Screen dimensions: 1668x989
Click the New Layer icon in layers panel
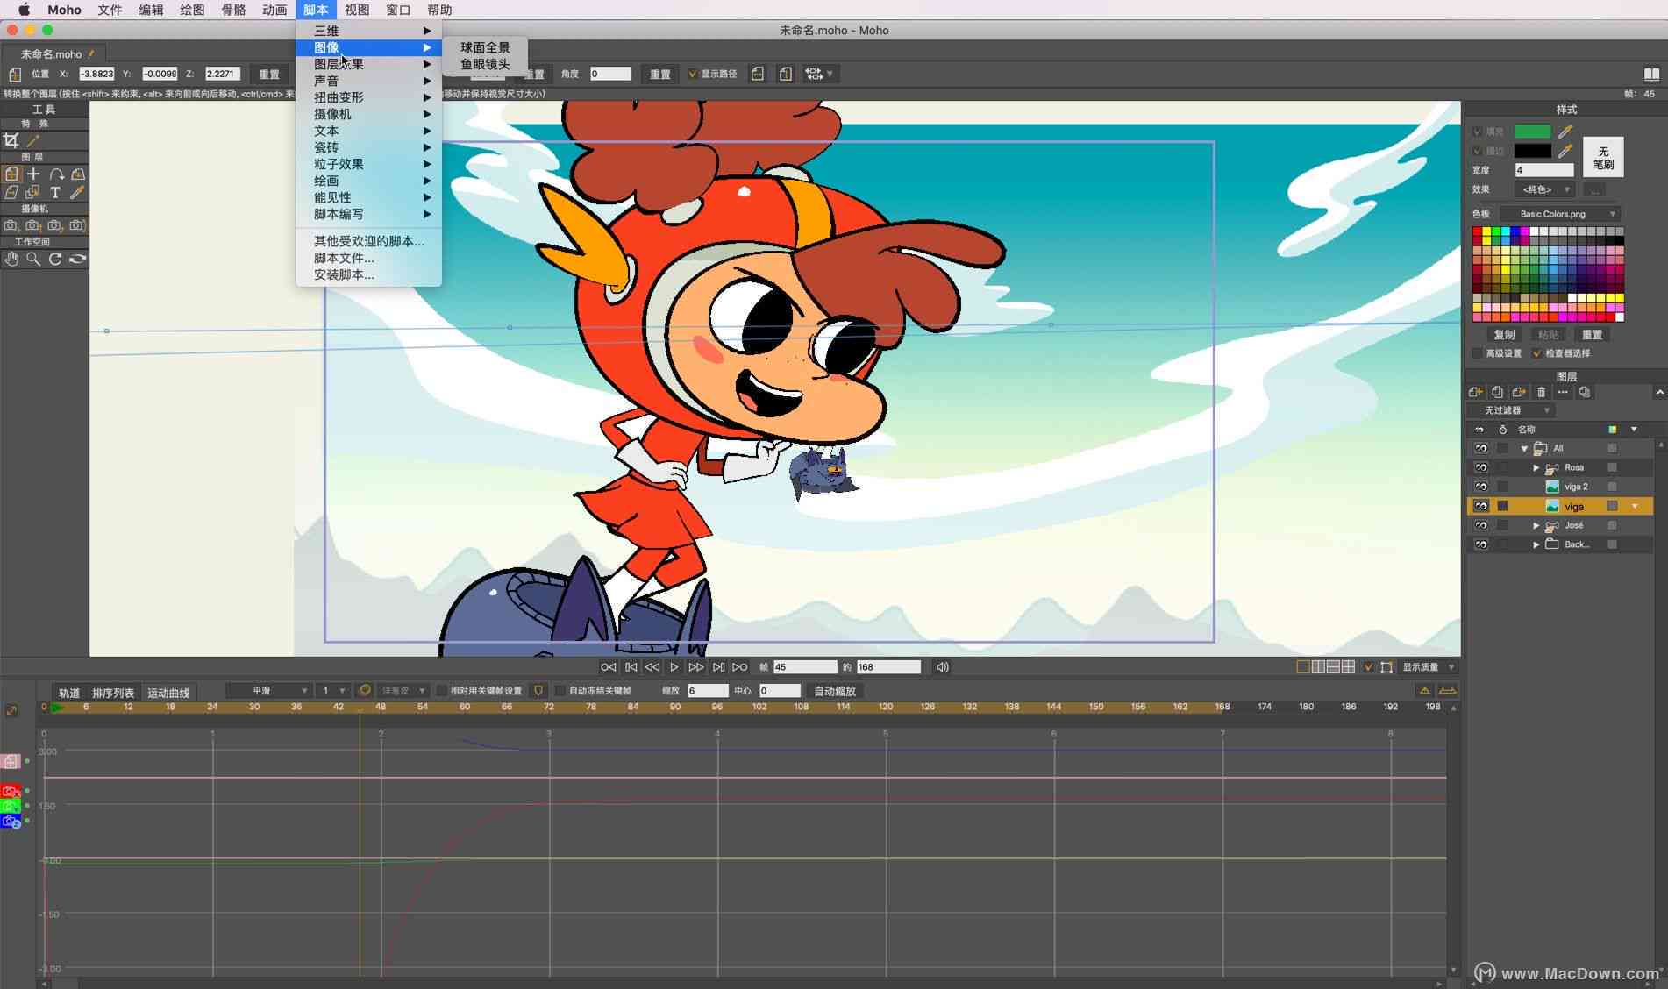(x=1475, y=392)
